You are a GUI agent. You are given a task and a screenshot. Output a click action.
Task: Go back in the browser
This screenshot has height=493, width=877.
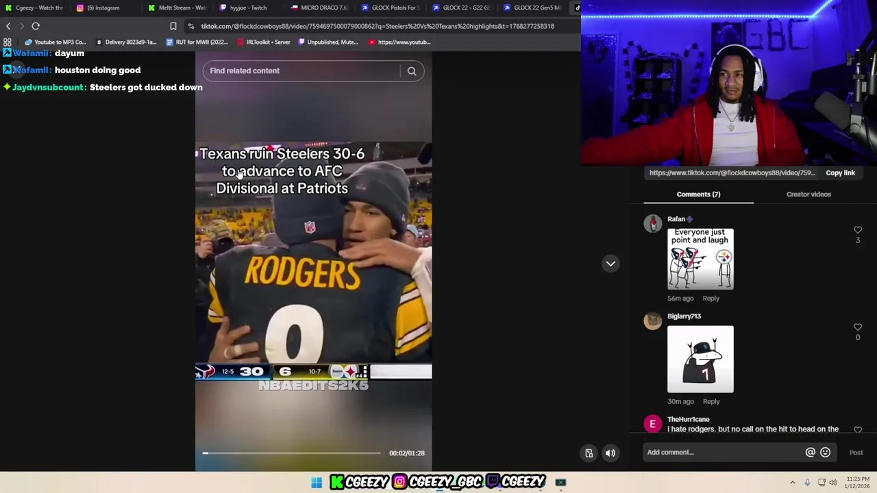coord(8,26)
